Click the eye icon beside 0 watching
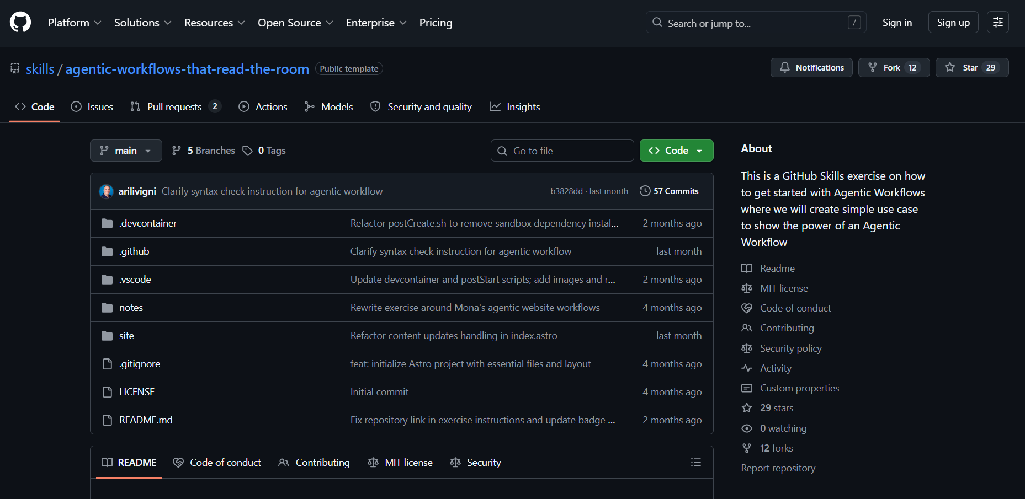The image size is (1025, 499). [747, 428]
